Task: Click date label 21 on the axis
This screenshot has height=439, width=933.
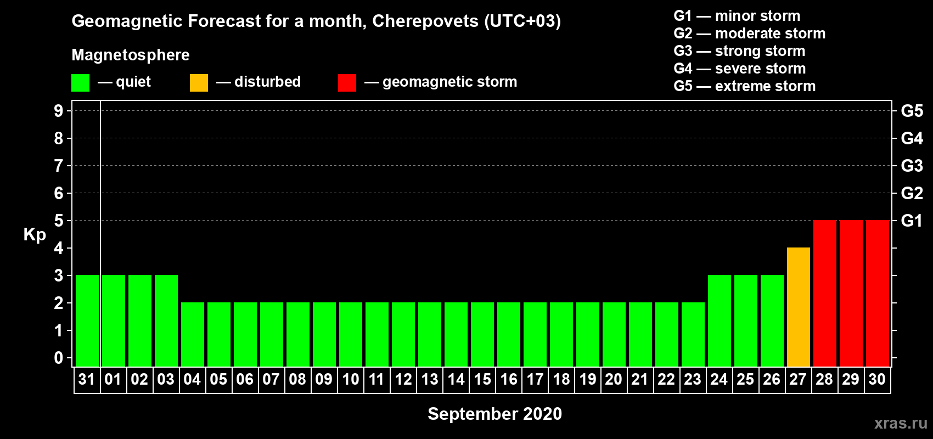Action: pyautogui.click(x=640, y=379)
